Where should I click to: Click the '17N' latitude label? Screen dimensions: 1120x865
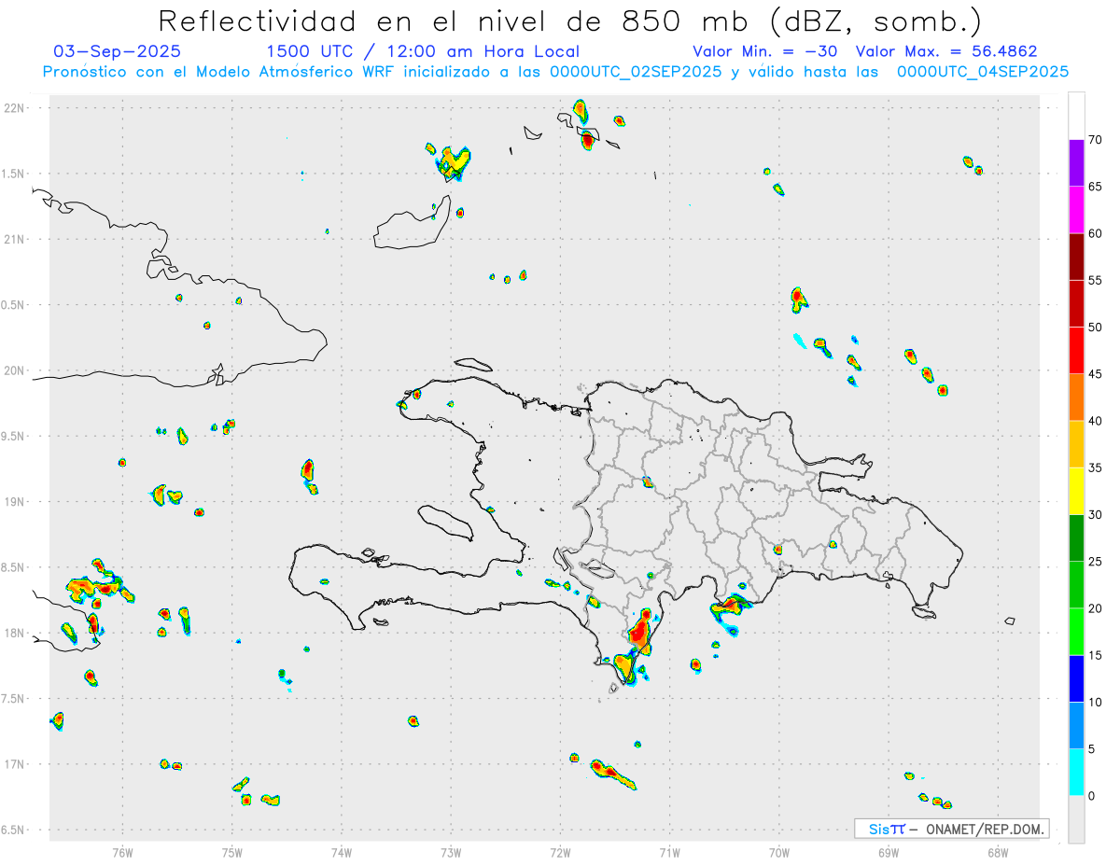coord(15,763)
